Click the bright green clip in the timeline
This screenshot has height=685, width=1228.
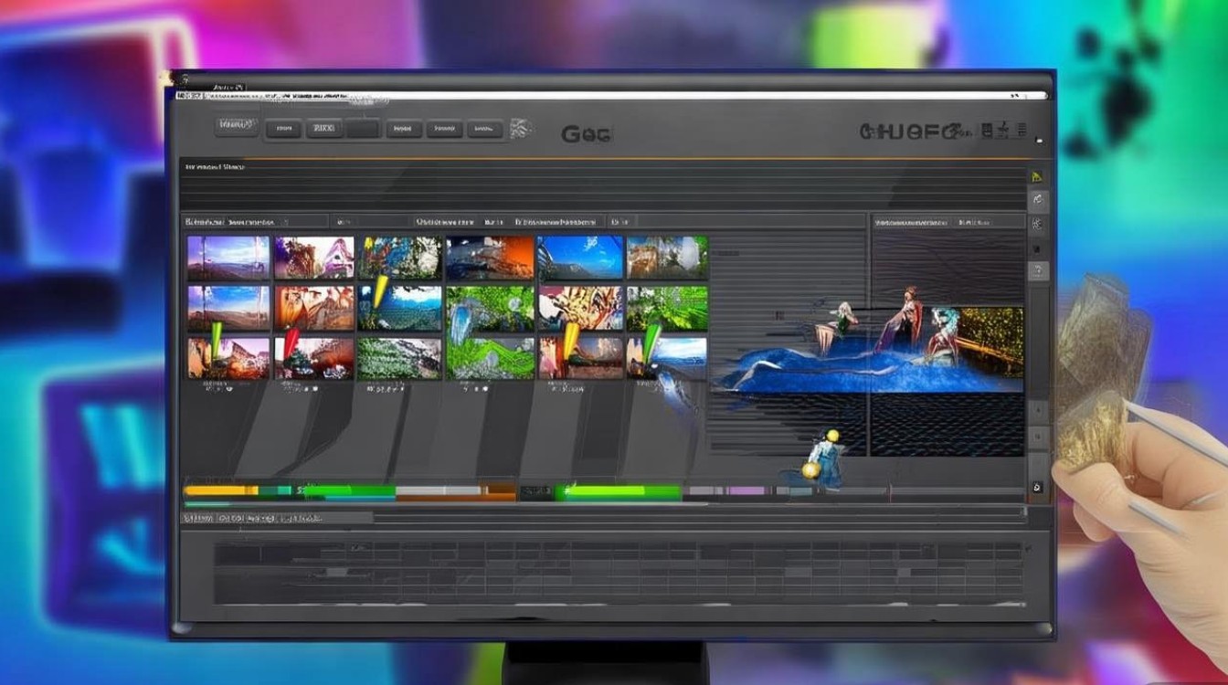click(621, 492)
